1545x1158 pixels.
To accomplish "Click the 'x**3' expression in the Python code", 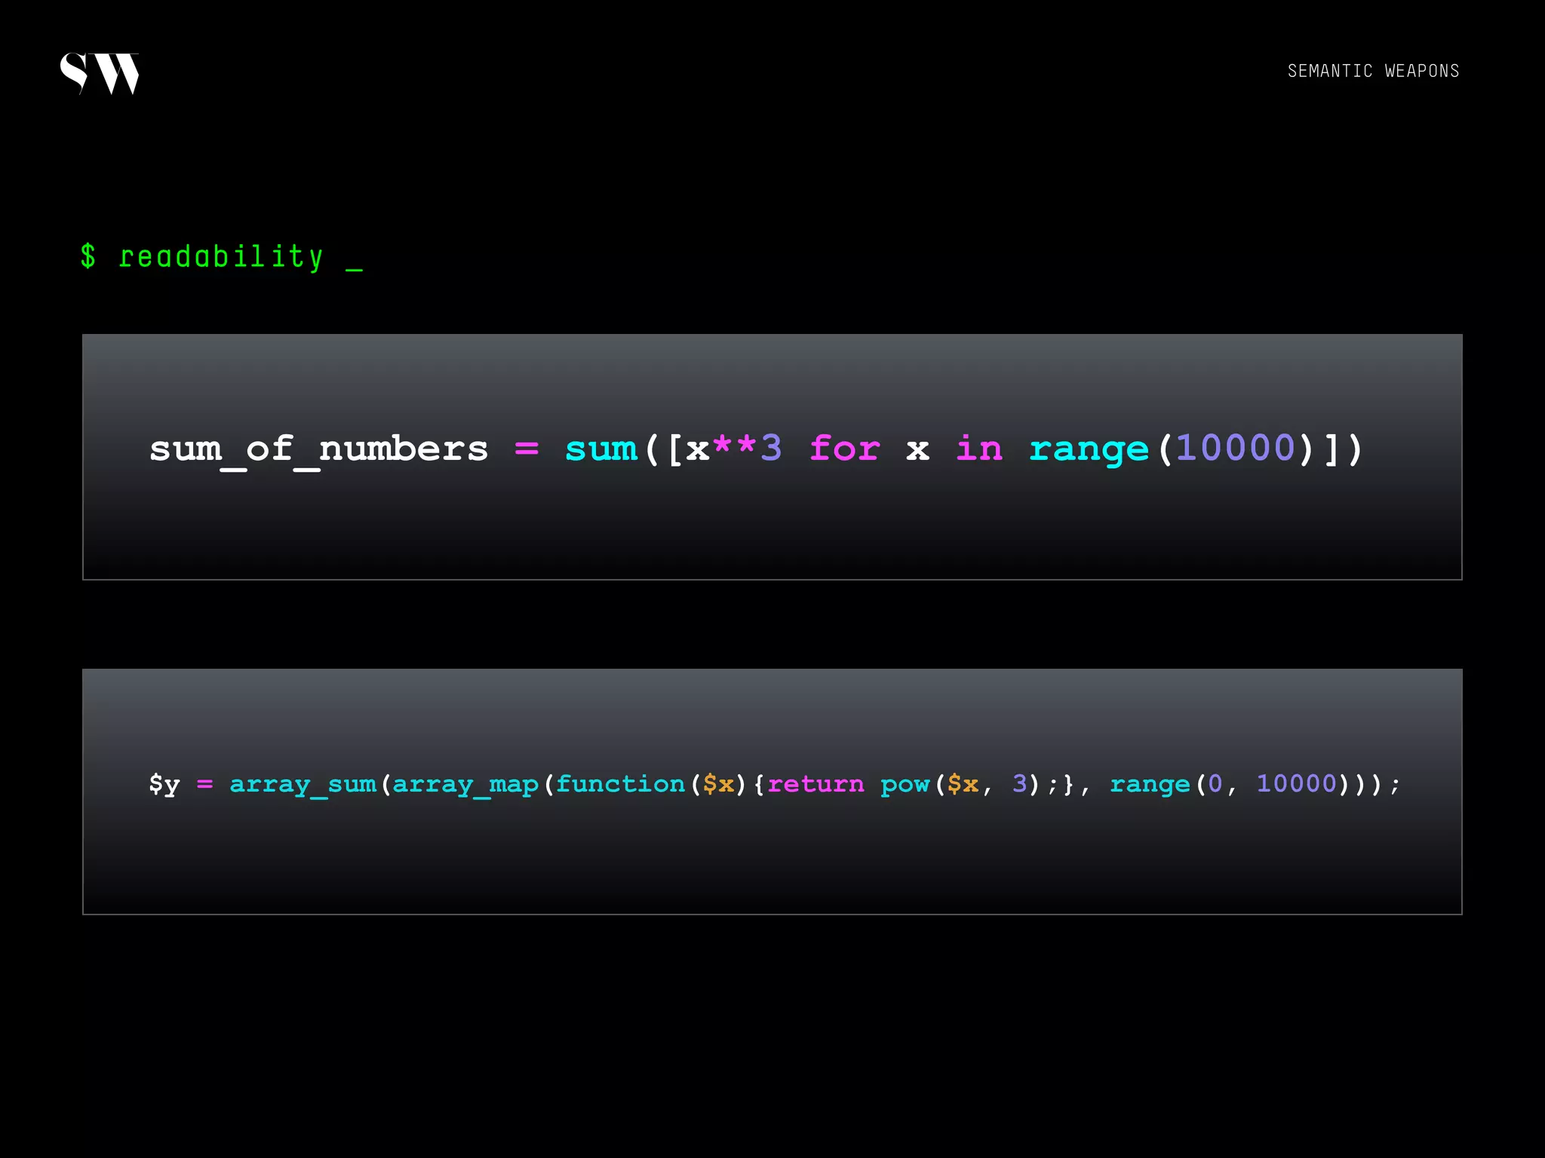I will (x=734, y=448).
